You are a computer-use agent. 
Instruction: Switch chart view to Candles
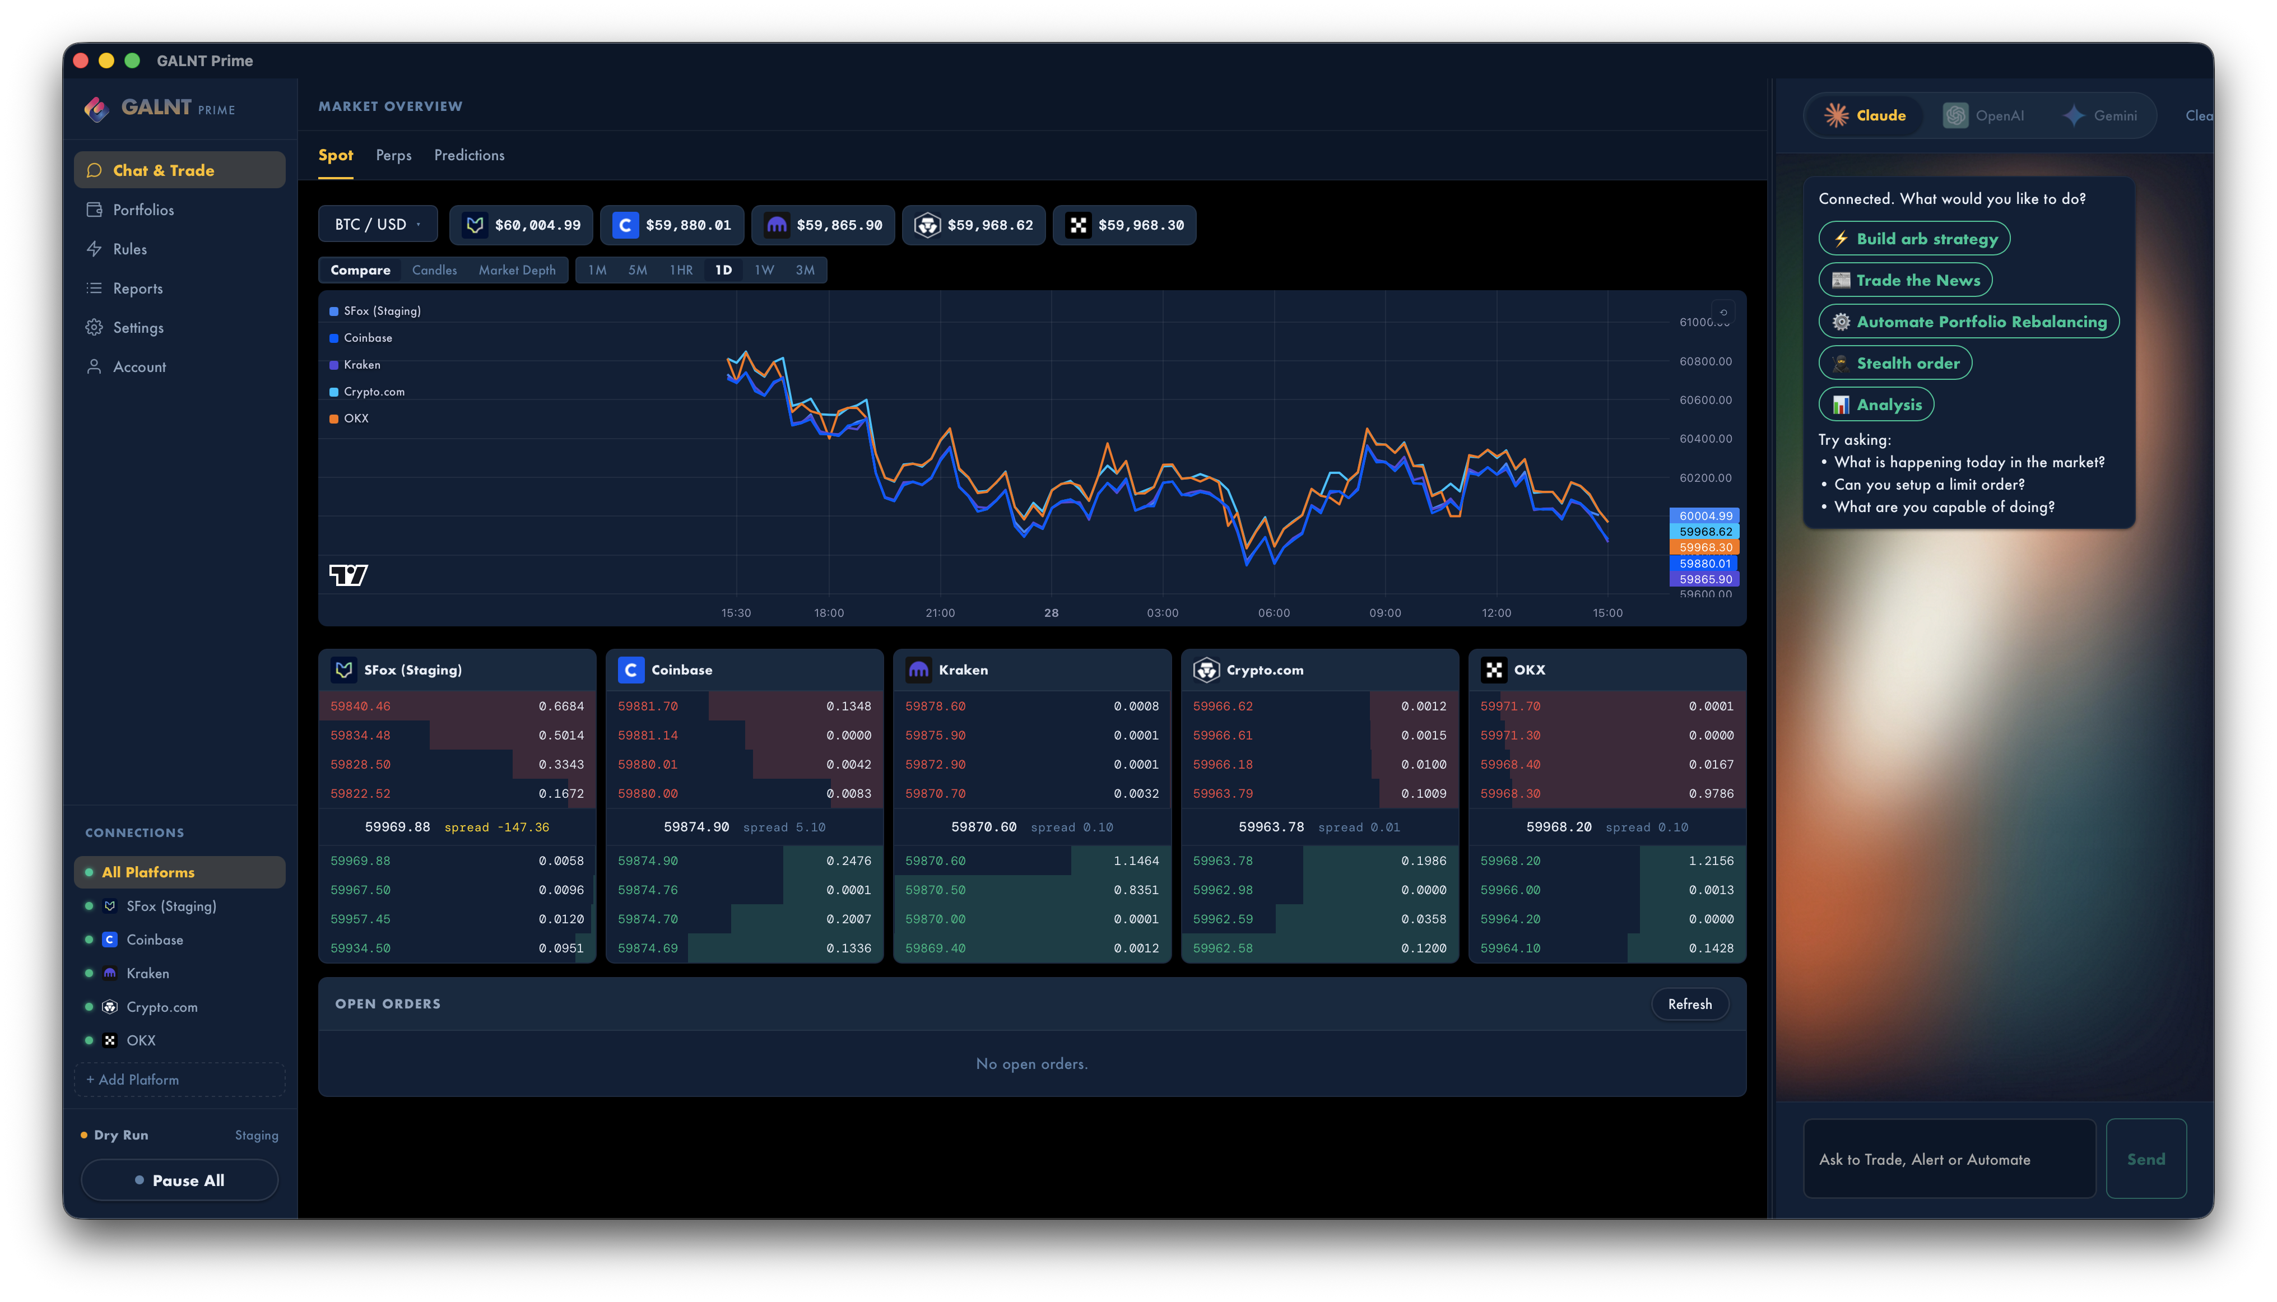434,270
